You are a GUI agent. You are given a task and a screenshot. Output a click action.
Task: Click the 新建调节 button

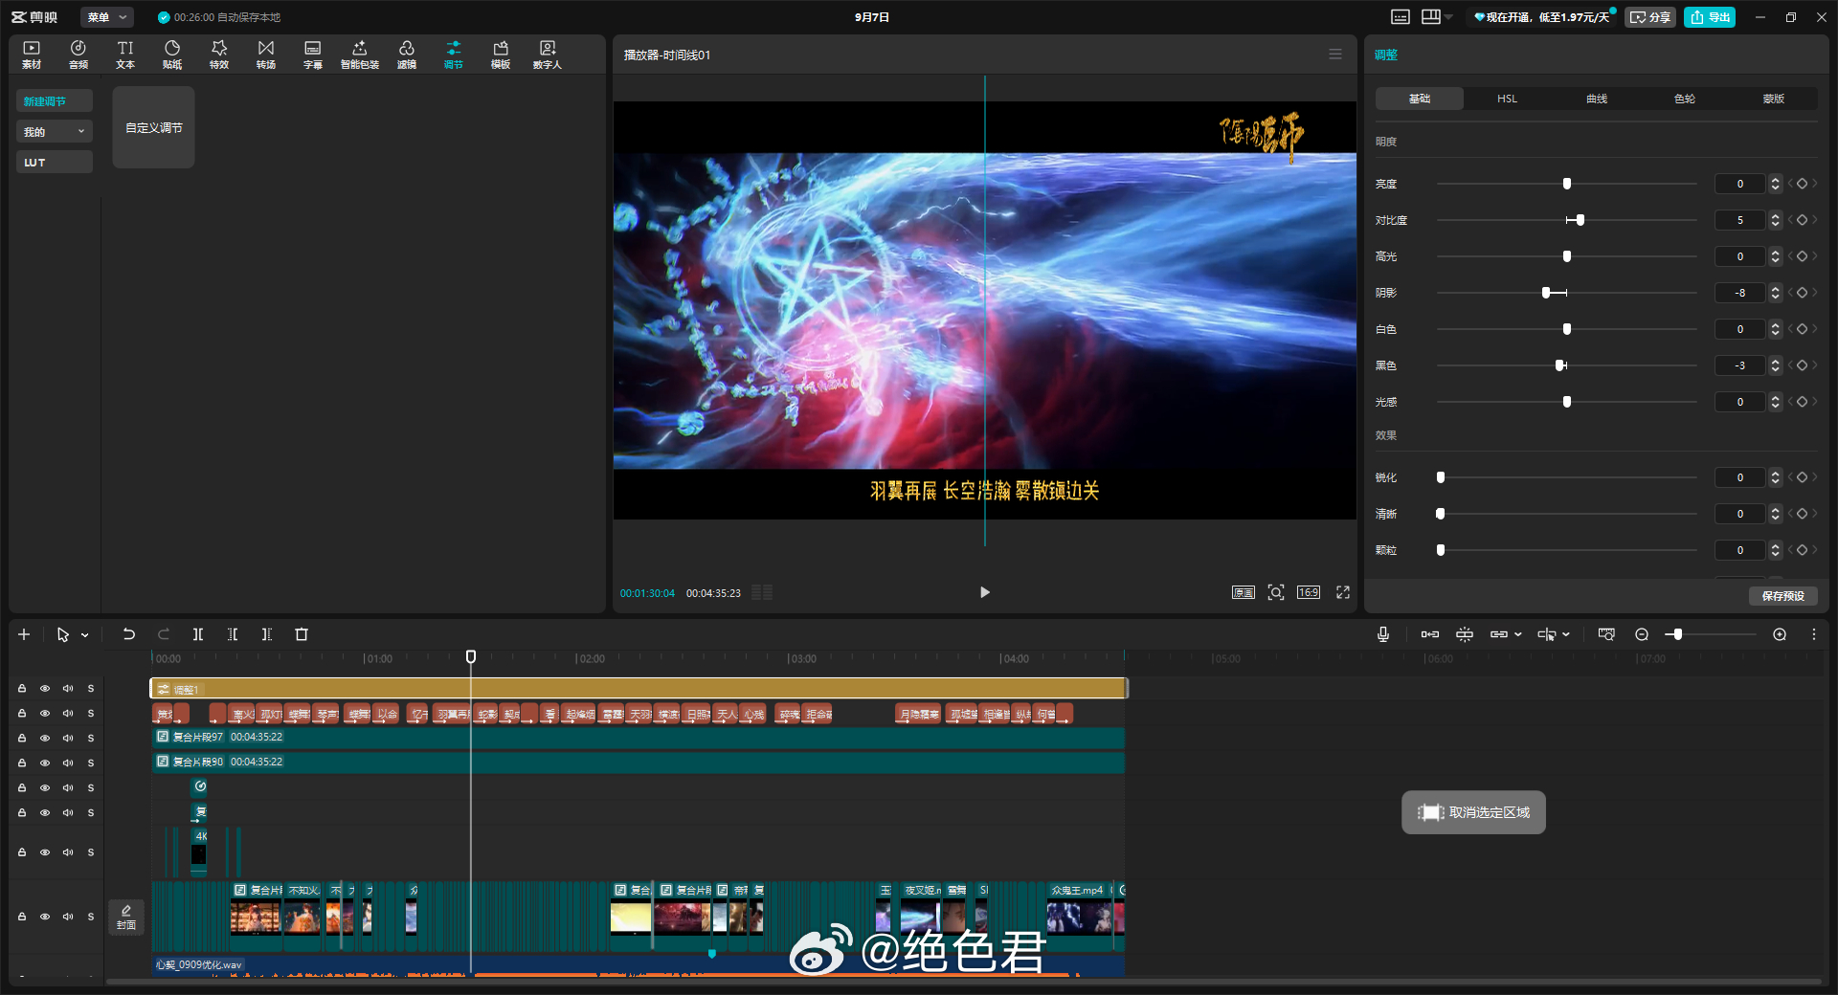(55, 101)
